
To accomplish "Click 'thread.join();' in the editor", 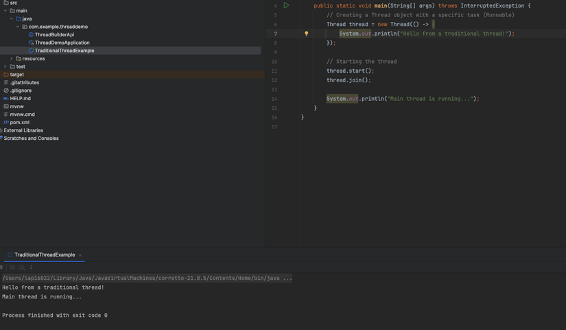I will (x=349, y=80).
